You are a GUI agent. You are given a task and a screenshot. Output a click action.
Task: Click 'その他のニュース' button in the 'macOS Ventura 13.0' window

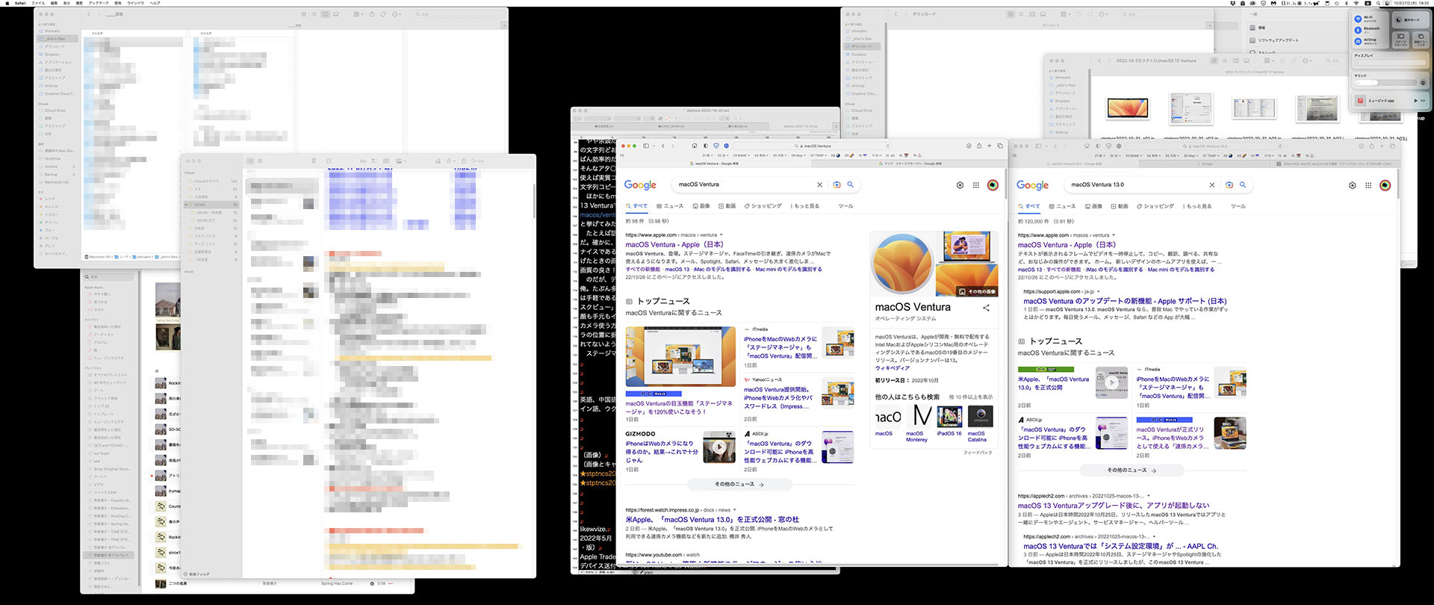pos(1132,471)
